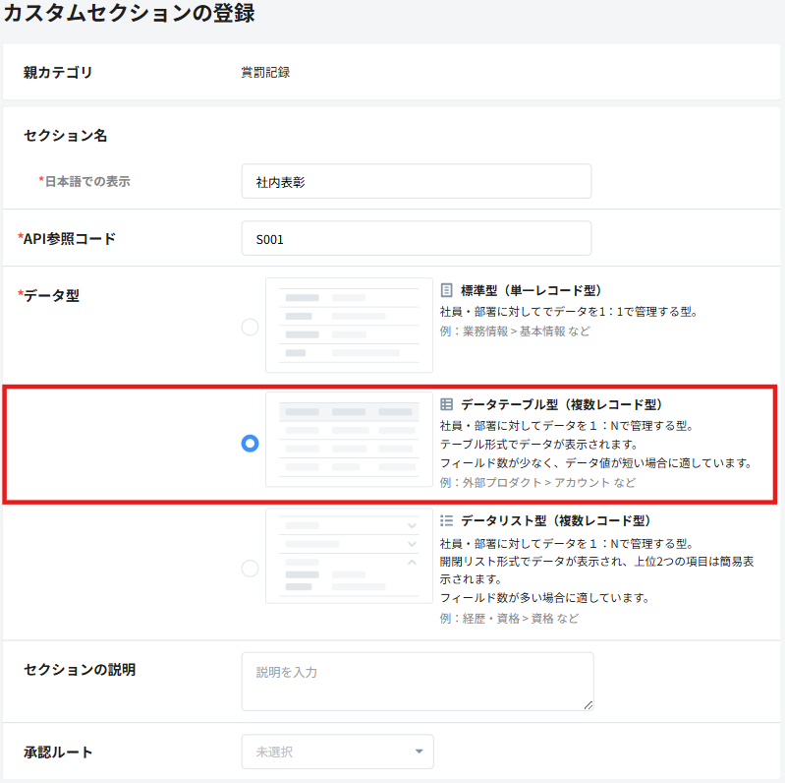The width and height of the screenshot is (785, 783).
Task: Click the 標準型 layout preview thumbnail
Action: coord(349,325)
